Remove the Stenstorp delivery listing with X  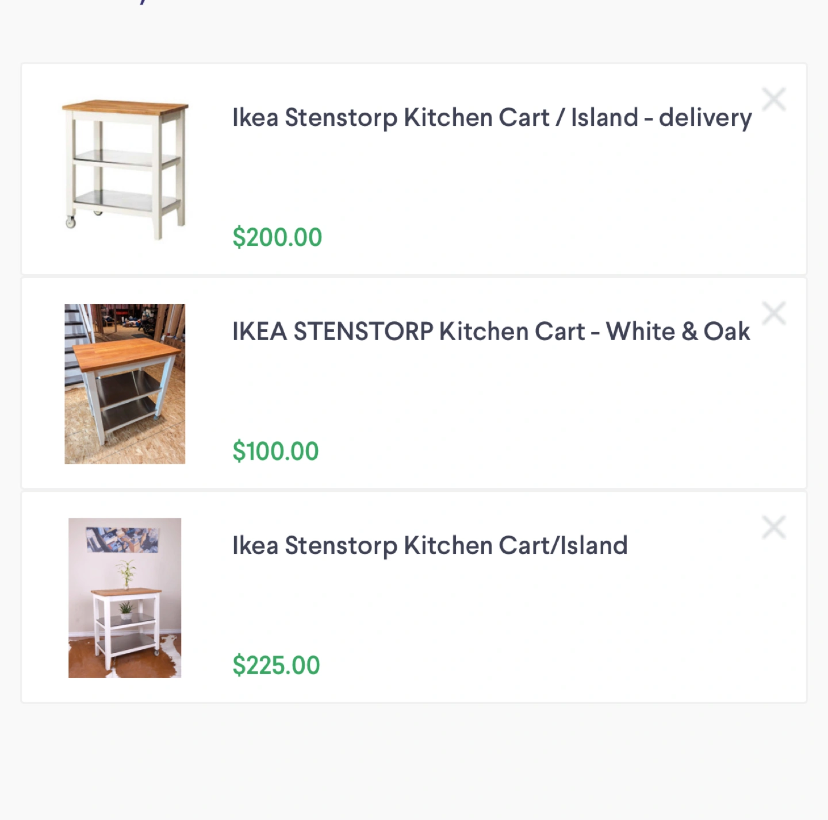774,99
